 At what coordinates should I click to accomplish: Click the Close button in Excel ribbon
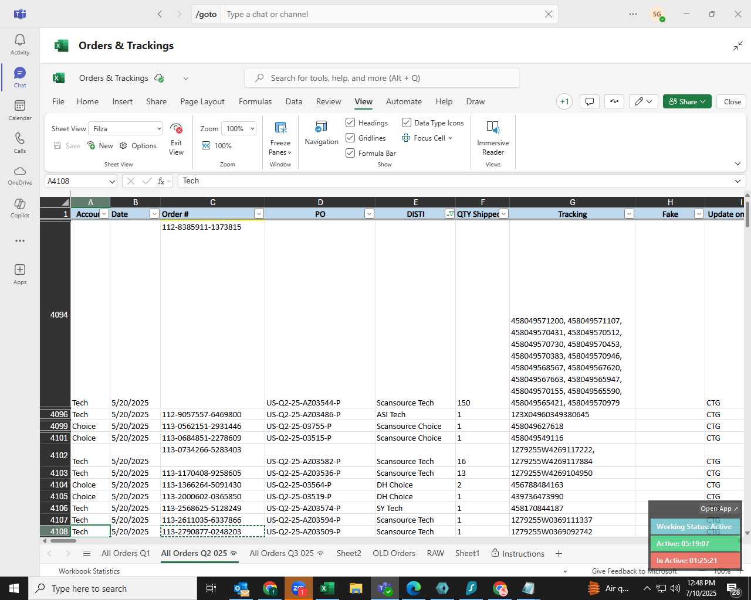[732, 101]
